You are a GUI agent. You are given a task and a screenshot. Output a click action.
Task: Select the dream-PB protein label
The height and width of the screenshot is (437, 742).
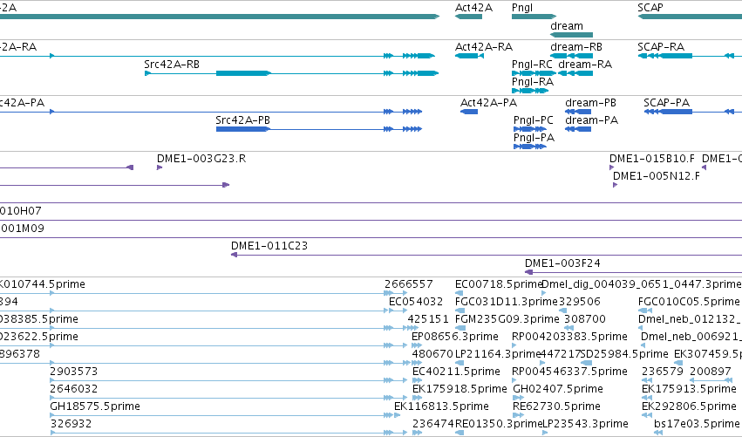(590, 103)
